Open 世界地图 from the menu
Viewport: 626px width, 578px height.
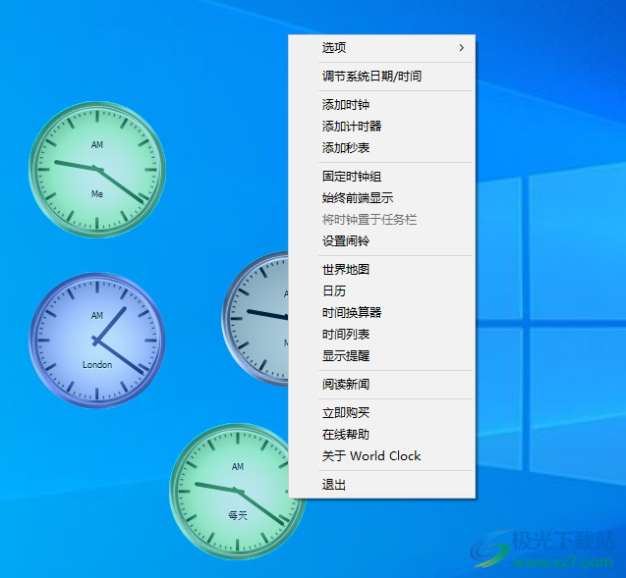click(381, 270)
